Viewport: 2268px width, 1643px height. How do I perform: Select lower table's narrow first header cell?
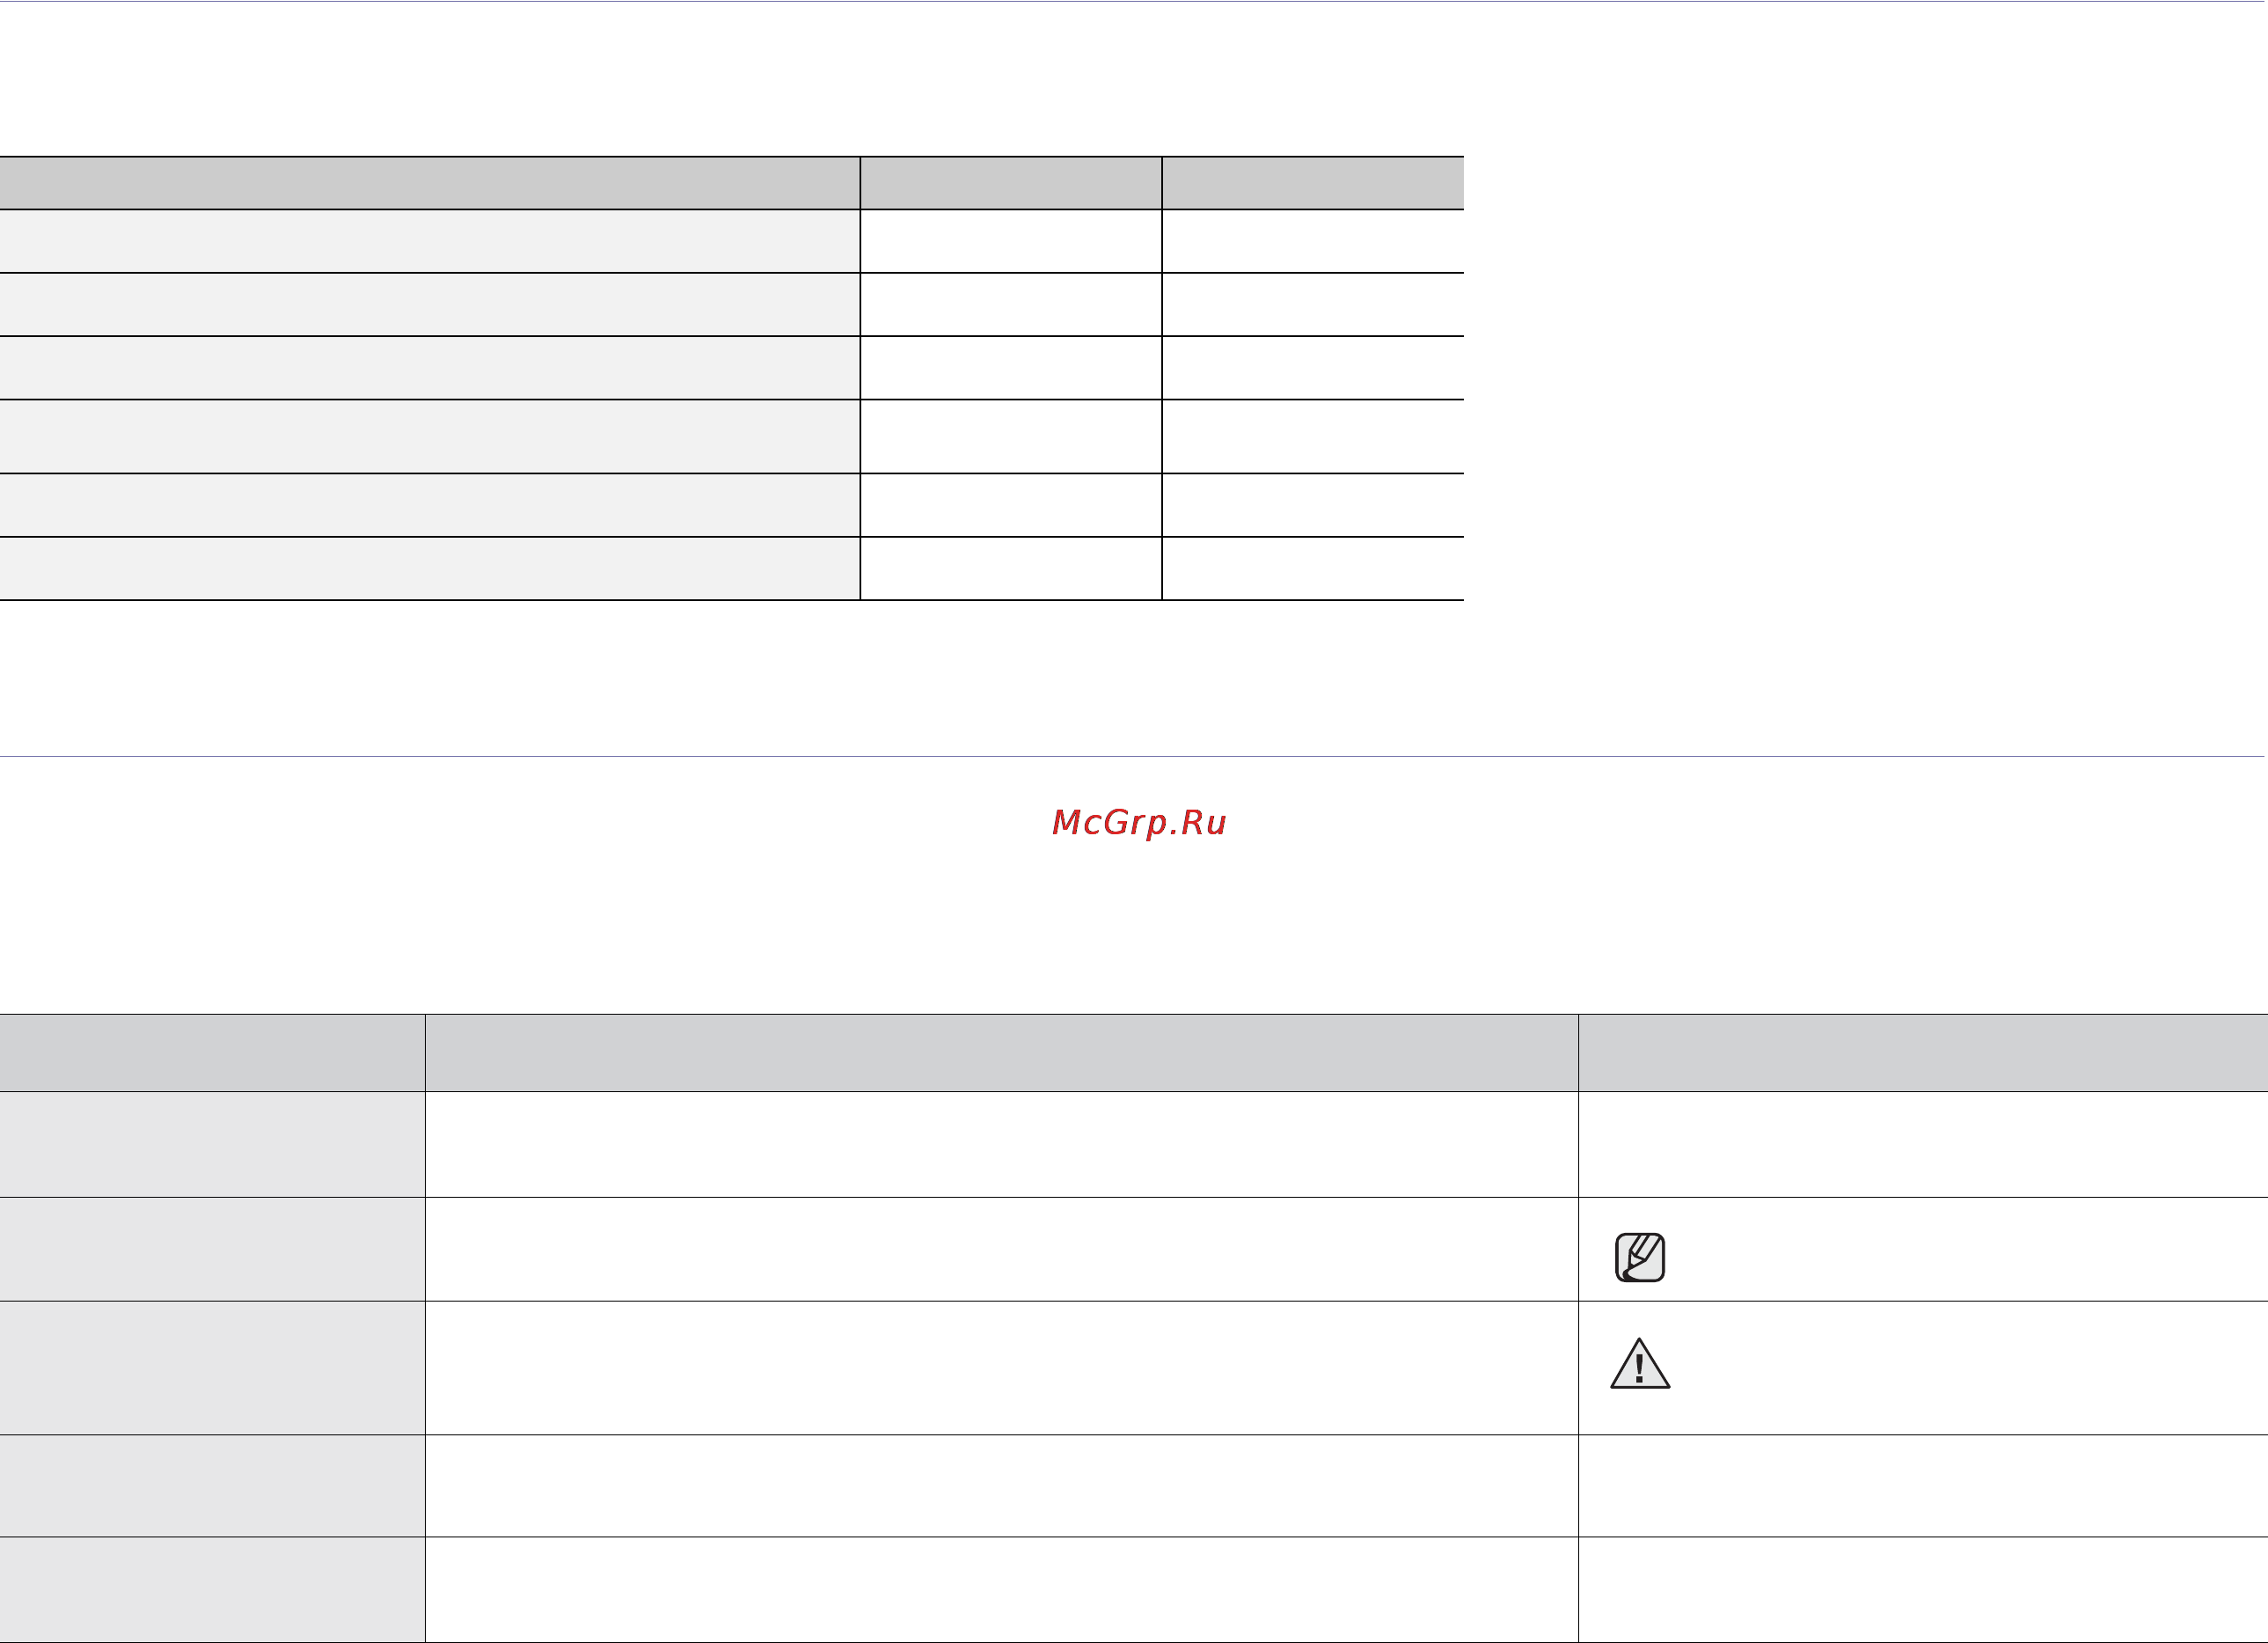(x=212, y=1053)
